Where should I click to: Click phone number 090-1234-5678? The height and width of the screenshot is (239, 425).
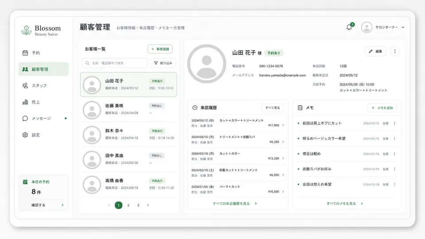point(271,66)
